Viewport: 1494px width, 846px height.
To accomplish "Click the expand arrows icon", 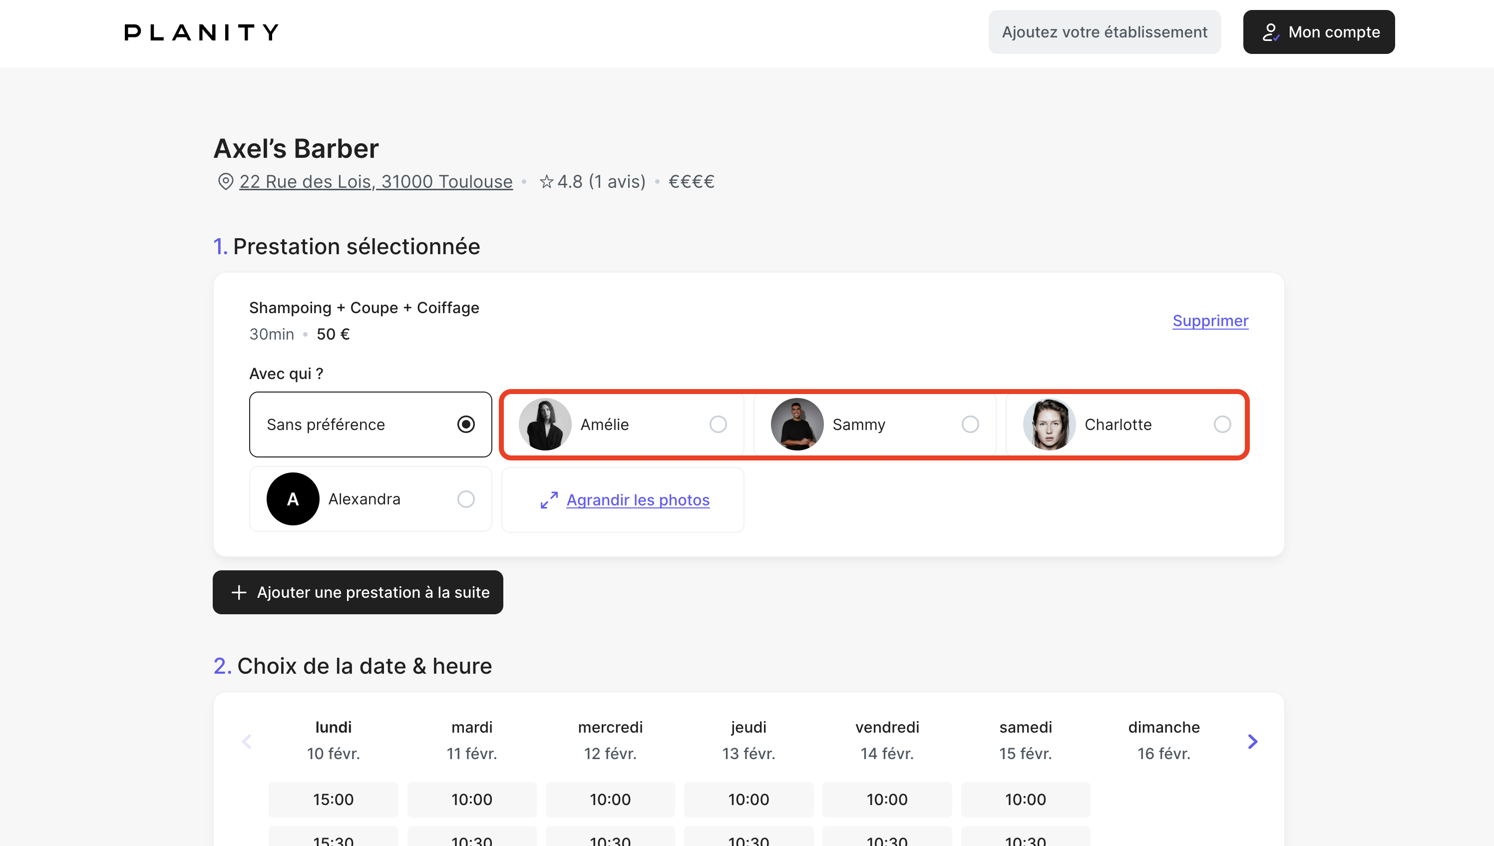I will point(549,500).
